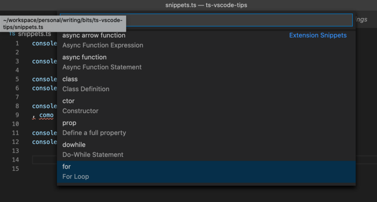Pick the 'ctor' Constructor snippet
This screenshot has width=377, height=202.
pos(206,106)
